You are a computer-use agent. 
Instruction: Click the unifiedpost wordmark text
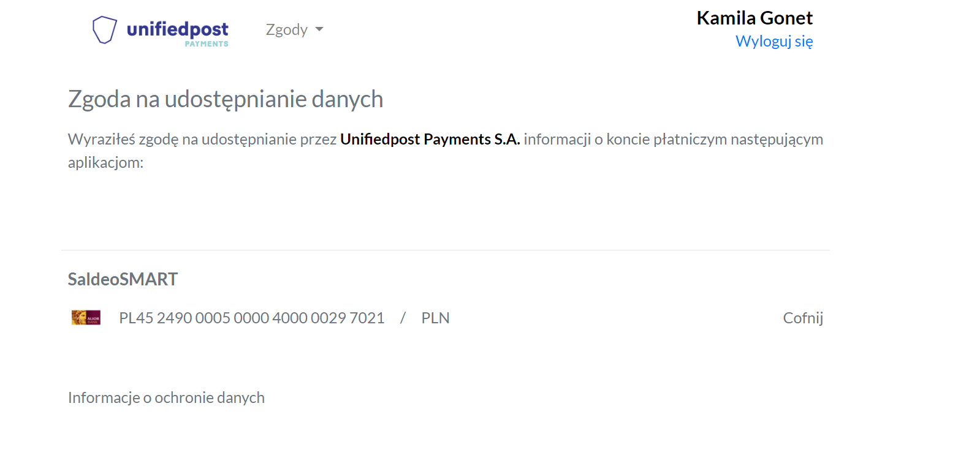(x=177, y=29)
